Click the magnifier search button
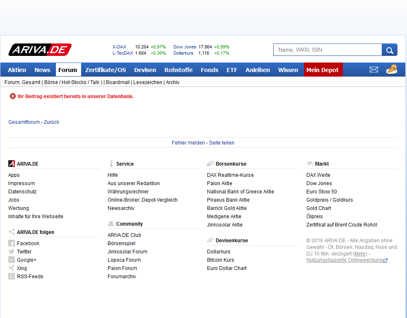The width and height of the screenshot is (407, 318). click(389, 50)
